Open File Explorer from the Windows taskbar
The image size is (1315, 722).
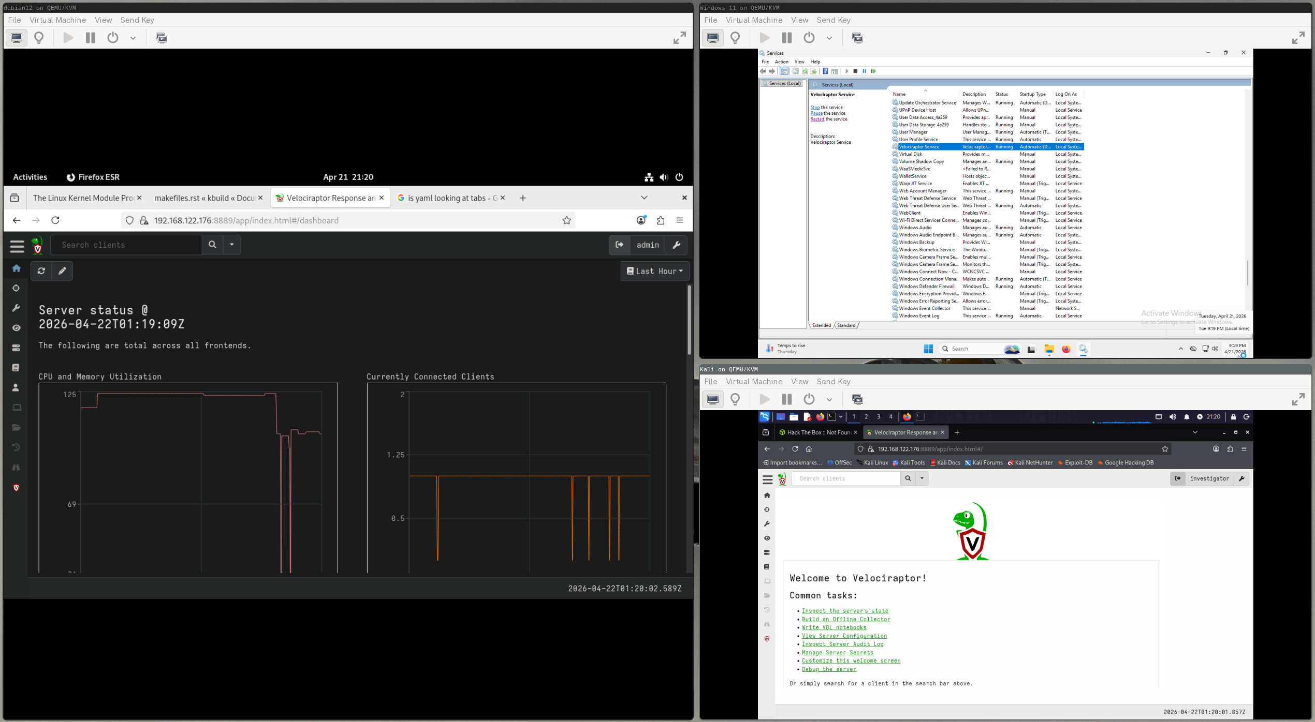coord(1049,349)
